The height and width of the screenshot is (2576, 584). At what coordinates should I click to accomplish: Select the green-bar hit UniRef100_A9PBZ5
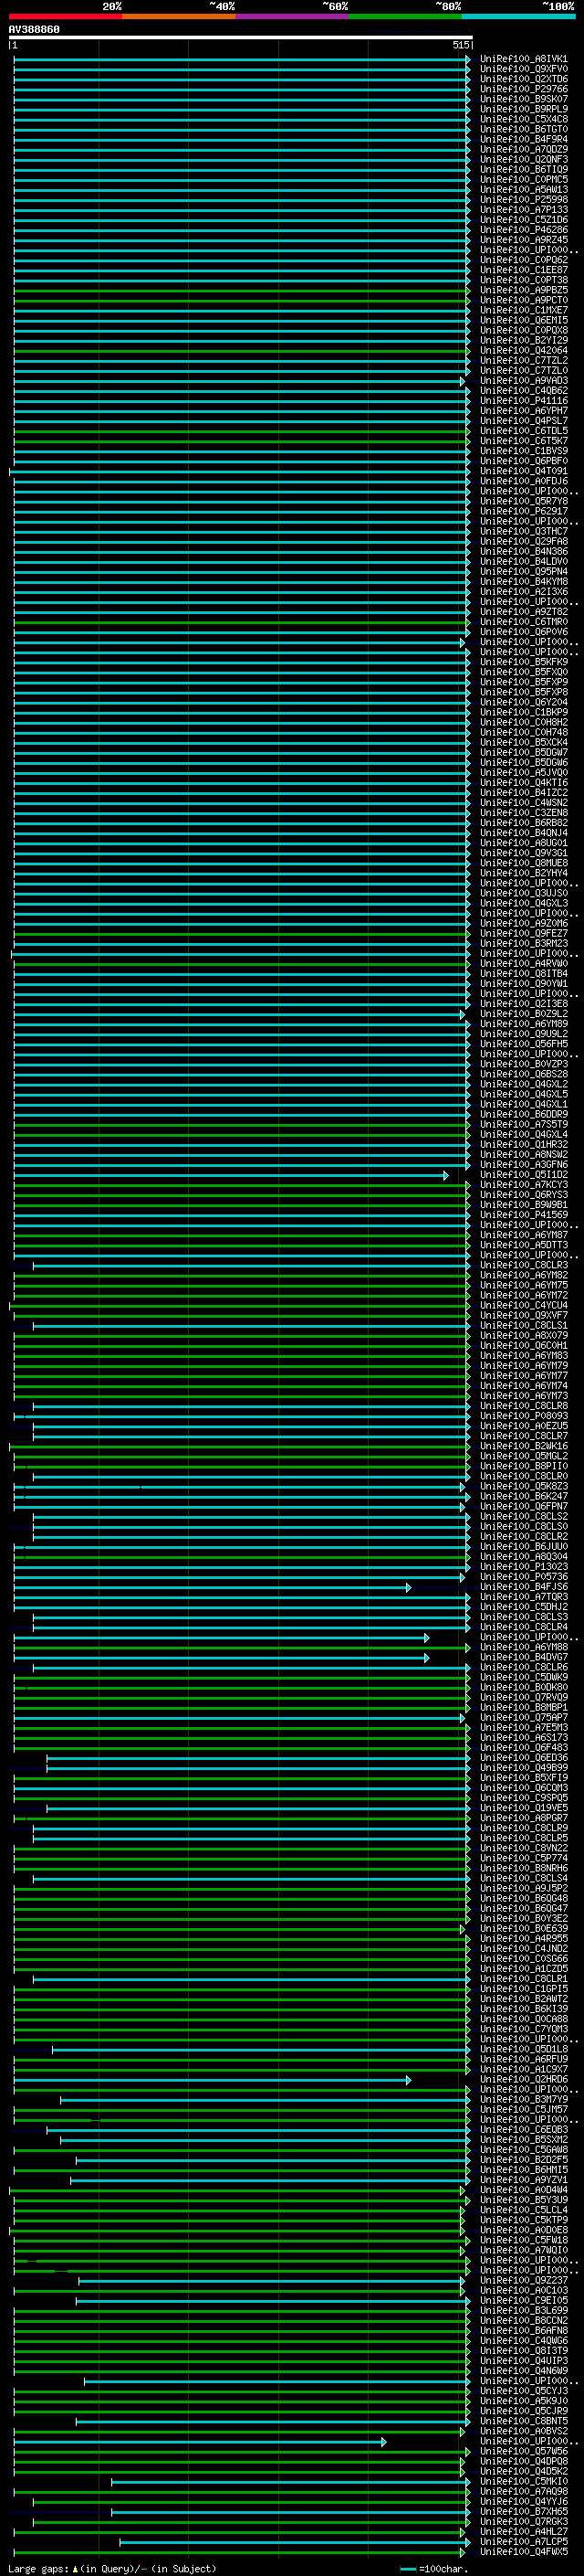pyautogui.click(x=523, y=290)
